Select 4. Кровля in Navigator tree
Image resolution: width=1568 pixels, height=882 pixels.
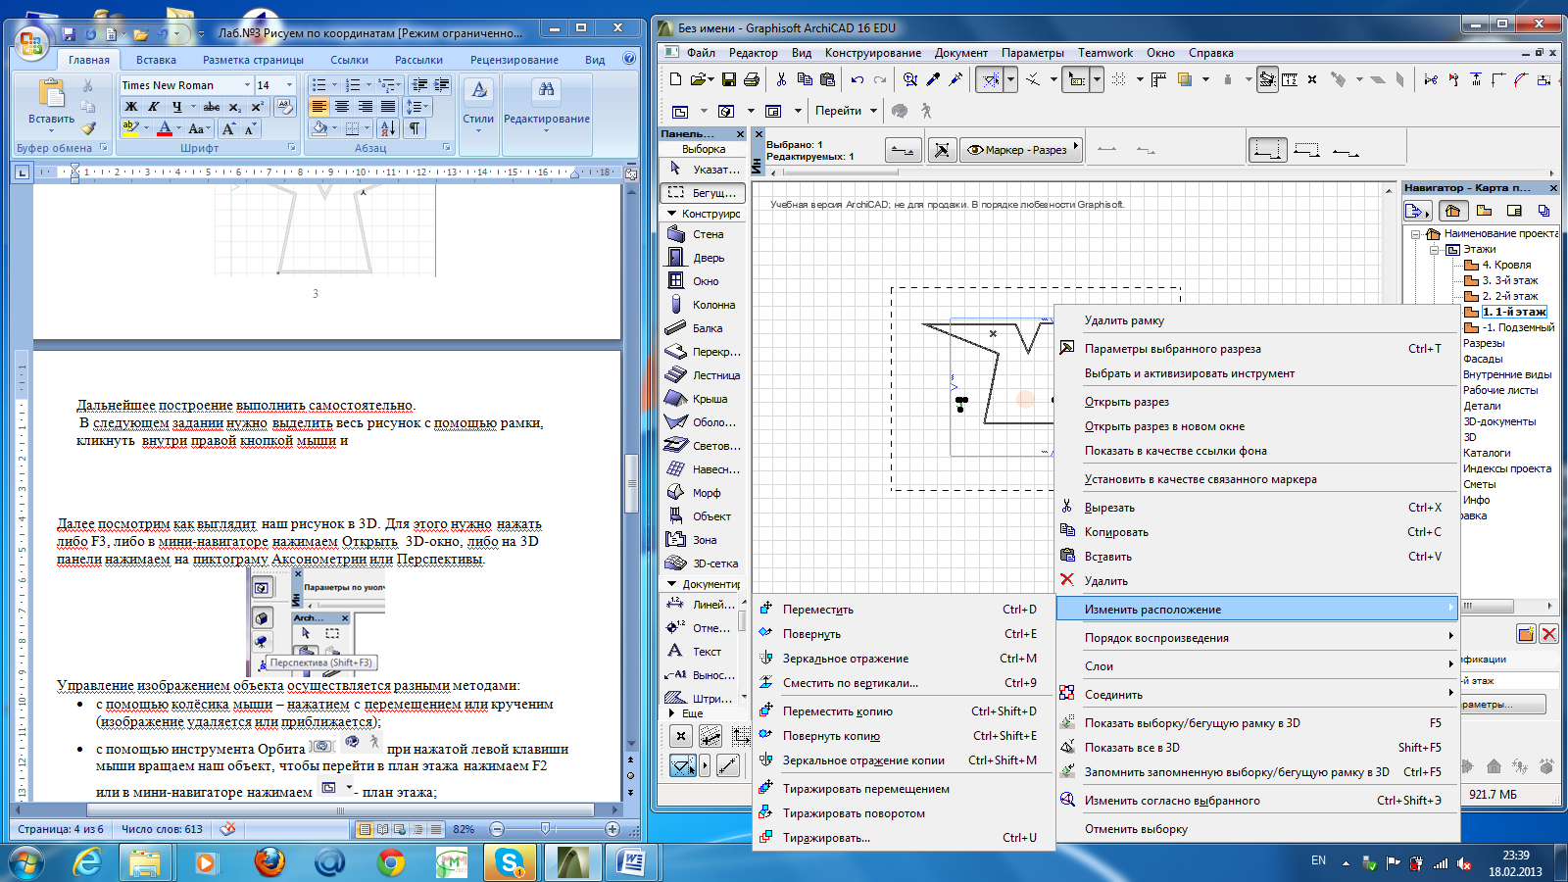pyautogui.click(x=1505, y=265)
